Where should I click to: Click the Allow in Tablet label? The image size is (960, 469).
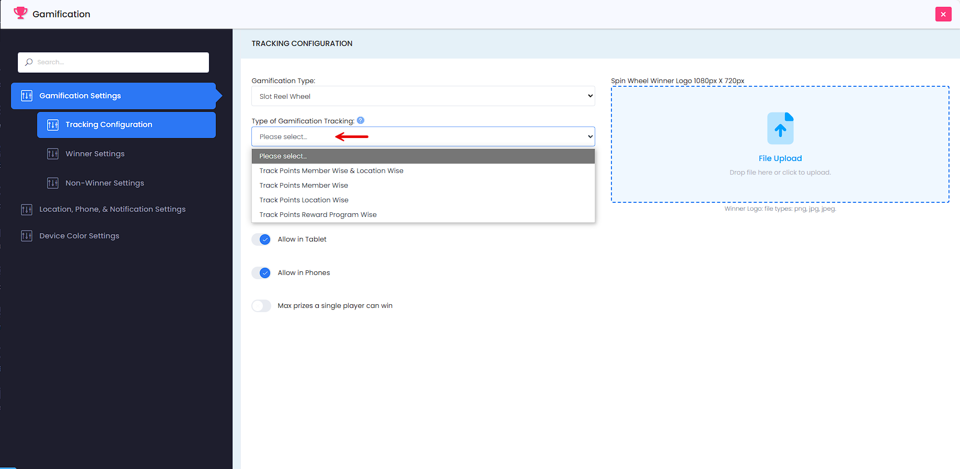click(x=302, y=239)
